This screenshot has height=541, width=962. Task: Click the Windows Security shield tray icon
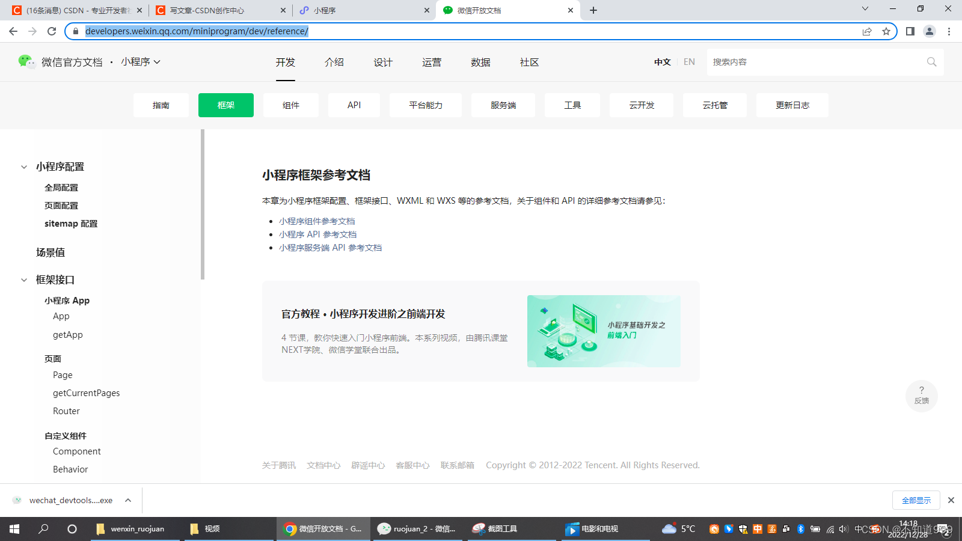743,529
